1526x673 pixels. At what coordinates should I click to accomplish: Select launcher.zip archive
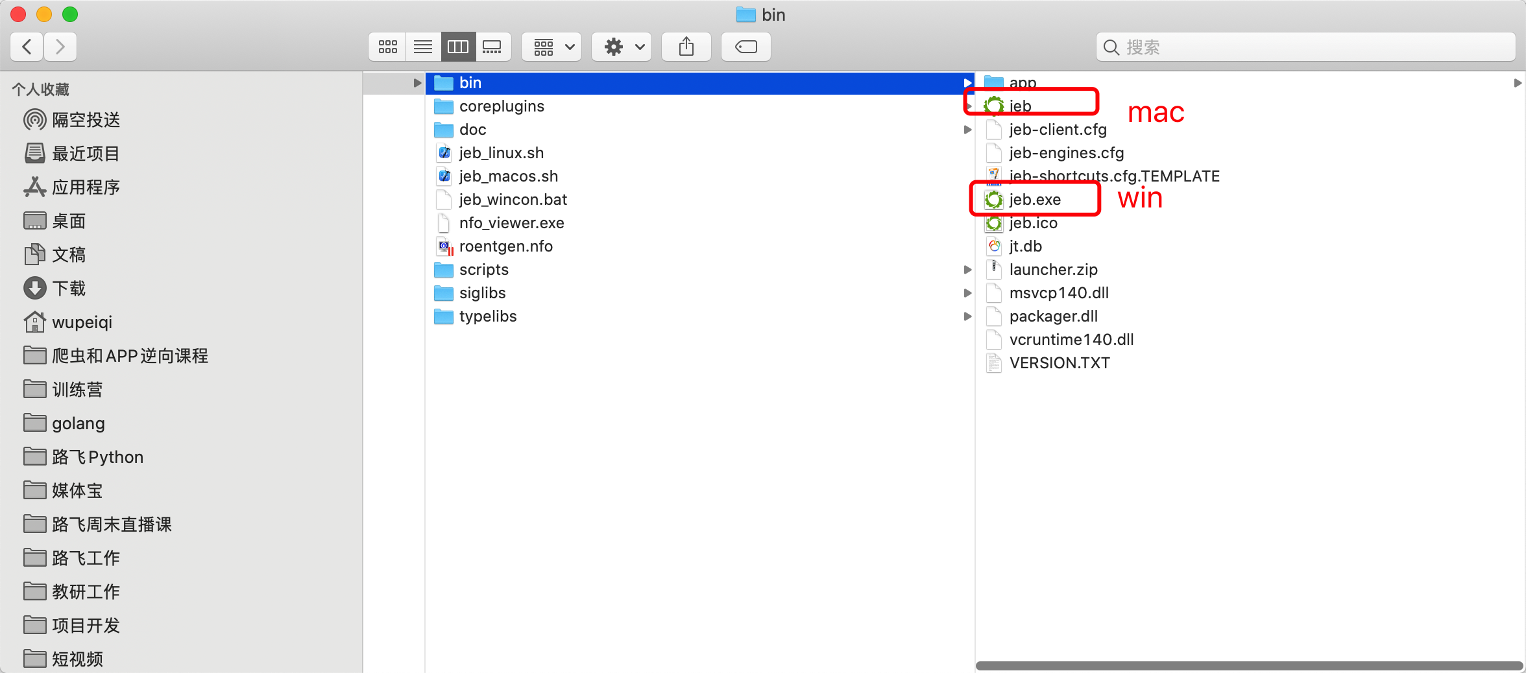(x=1041, y=270)
